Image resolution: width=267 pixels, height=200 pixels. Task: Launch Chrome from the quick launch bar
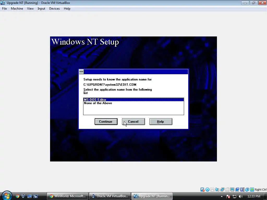pos(17,196)
